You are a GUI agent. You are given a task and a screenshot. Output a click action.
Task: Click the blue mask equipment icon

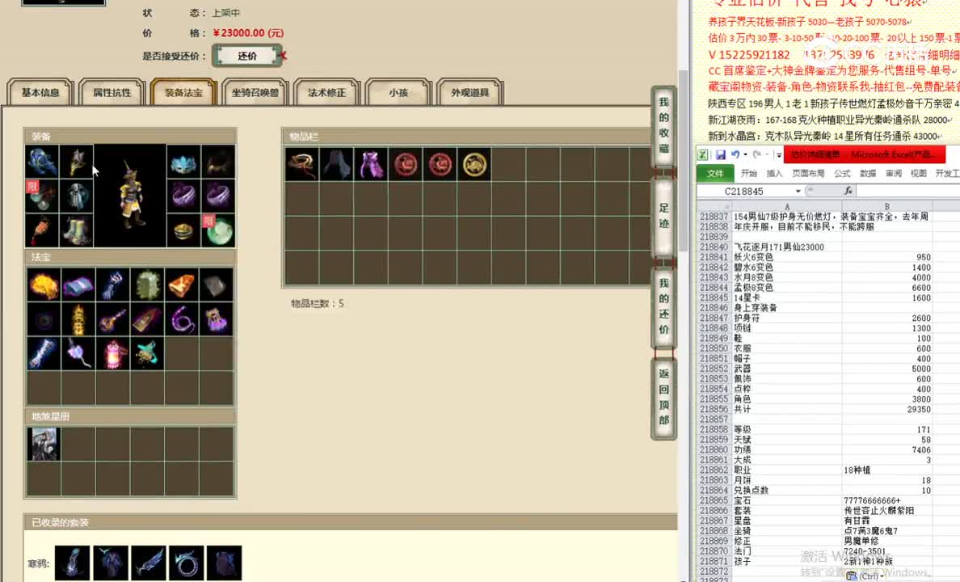pos(183,162)
